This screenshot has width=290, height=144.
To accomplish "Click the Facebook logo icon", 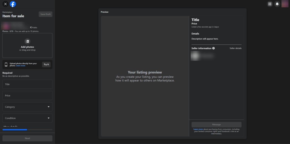I will click(13, 4).
